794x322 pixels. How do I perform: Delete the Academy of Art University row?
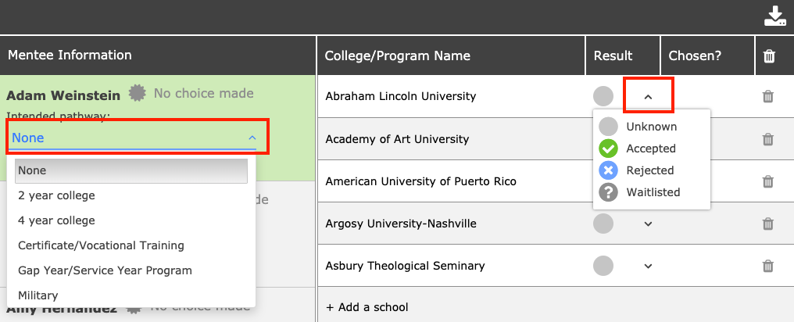coord(768,139)
